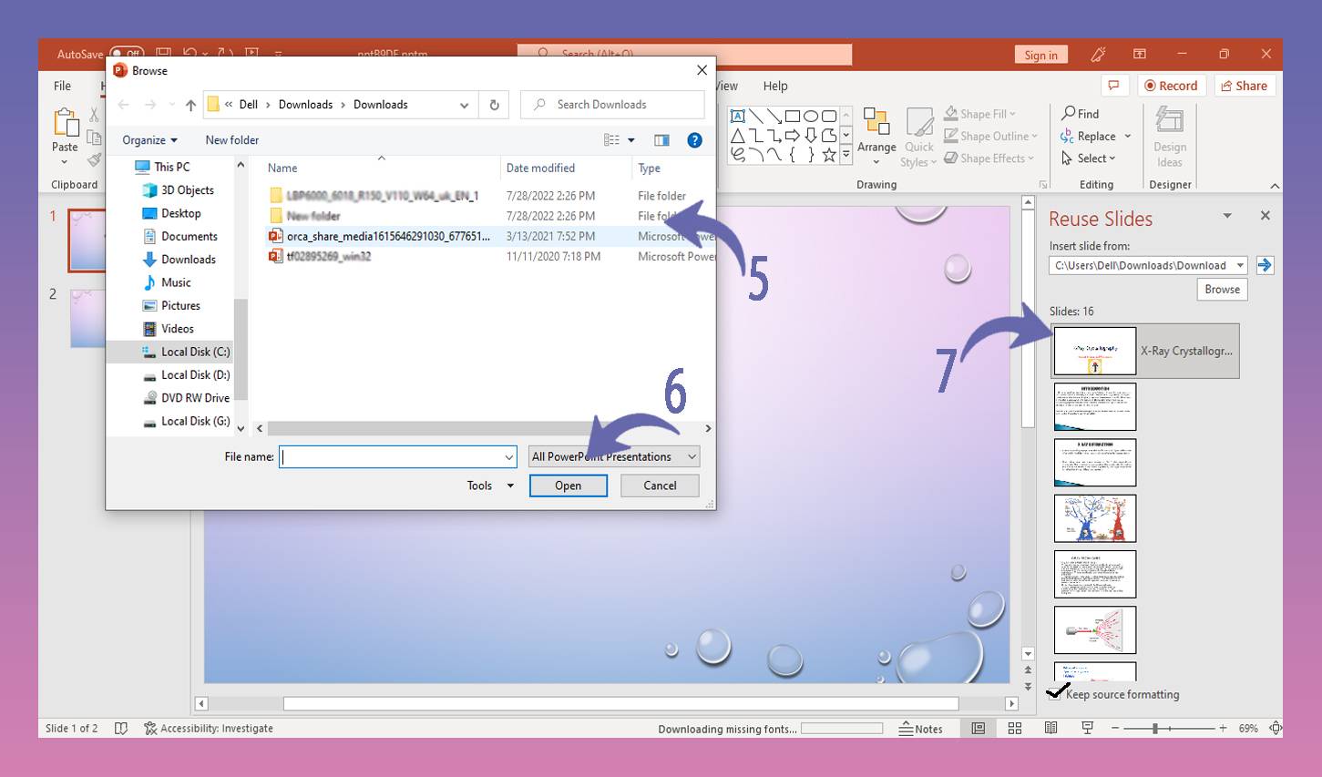Select the X-Ray Crystallography slide thumbnail

(x=1094, y=351)
